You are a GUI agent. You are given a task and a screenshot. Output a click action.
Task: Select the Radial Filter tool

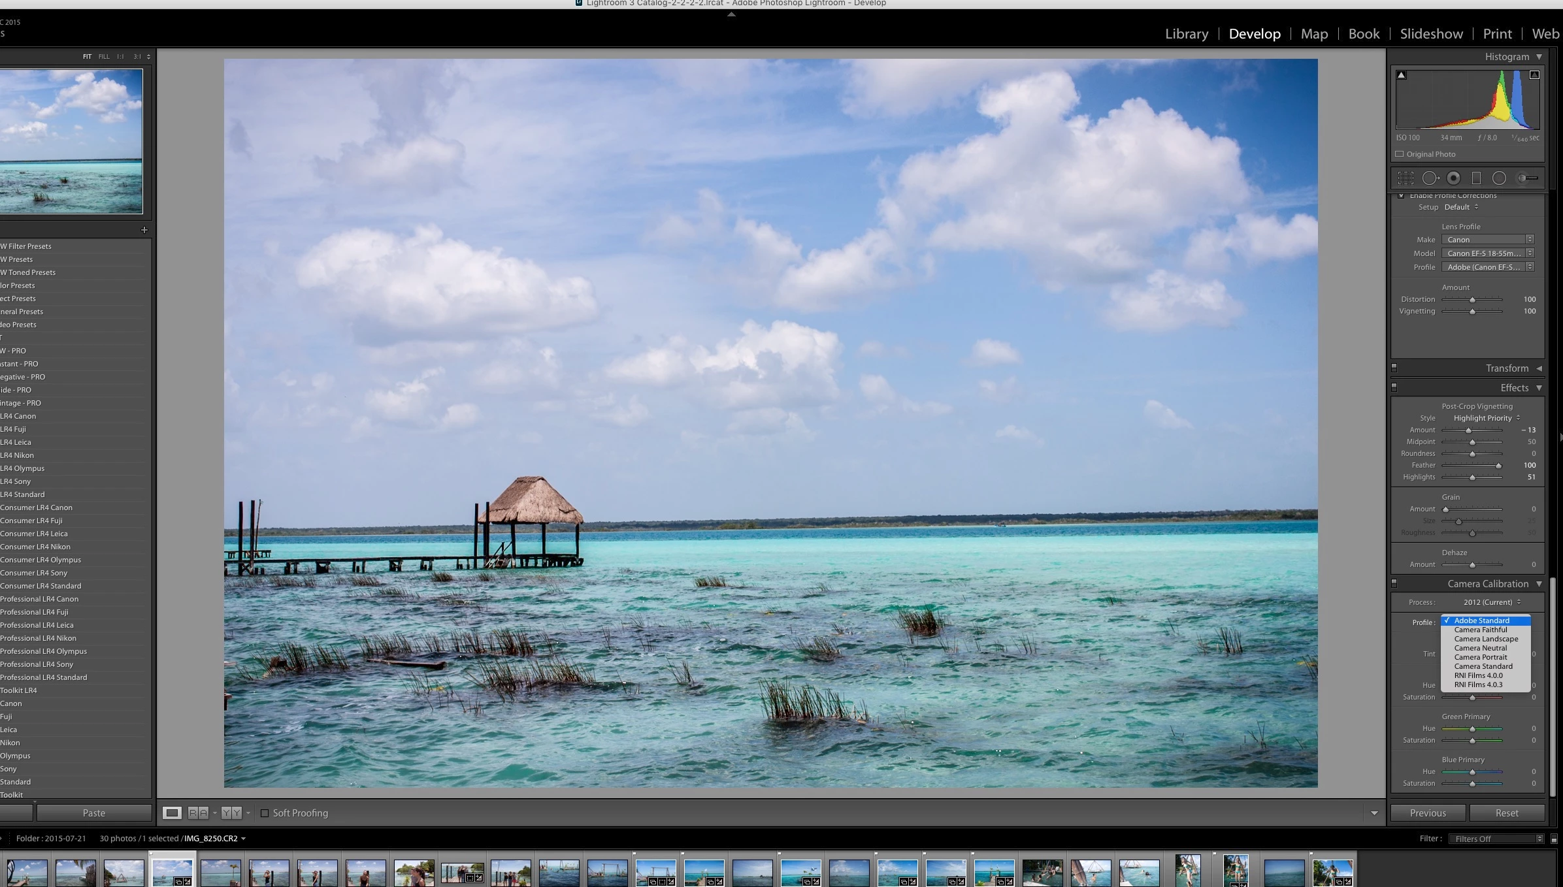[x=1499, y=178]
